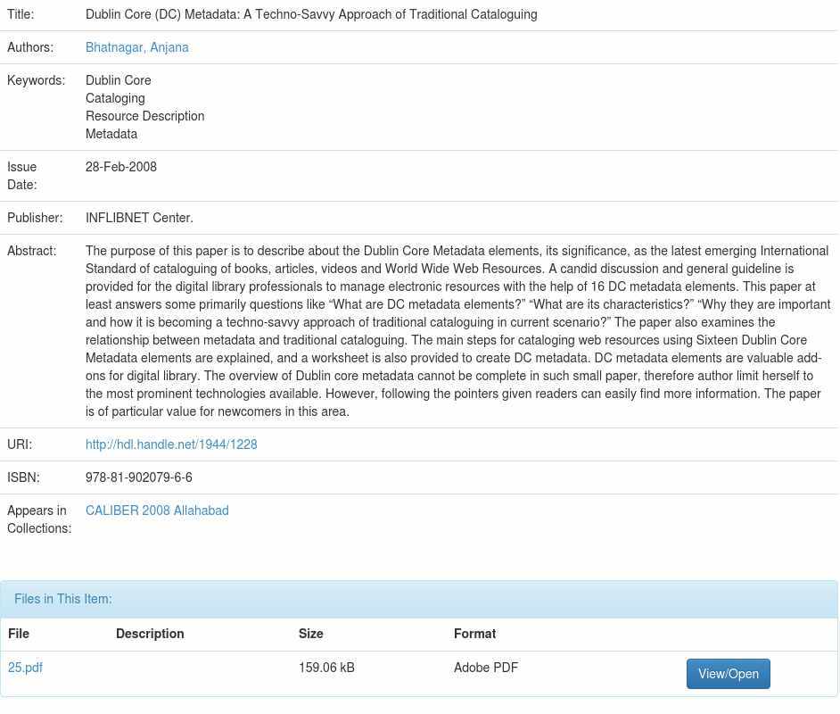Click the Adobe PDF format cell

(x=486, y=668)
